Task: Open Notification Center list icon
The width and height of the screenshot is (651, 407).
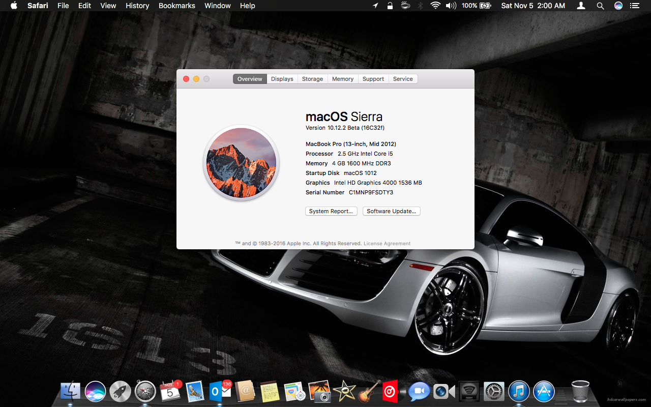Action: click(x=634, y=6)
